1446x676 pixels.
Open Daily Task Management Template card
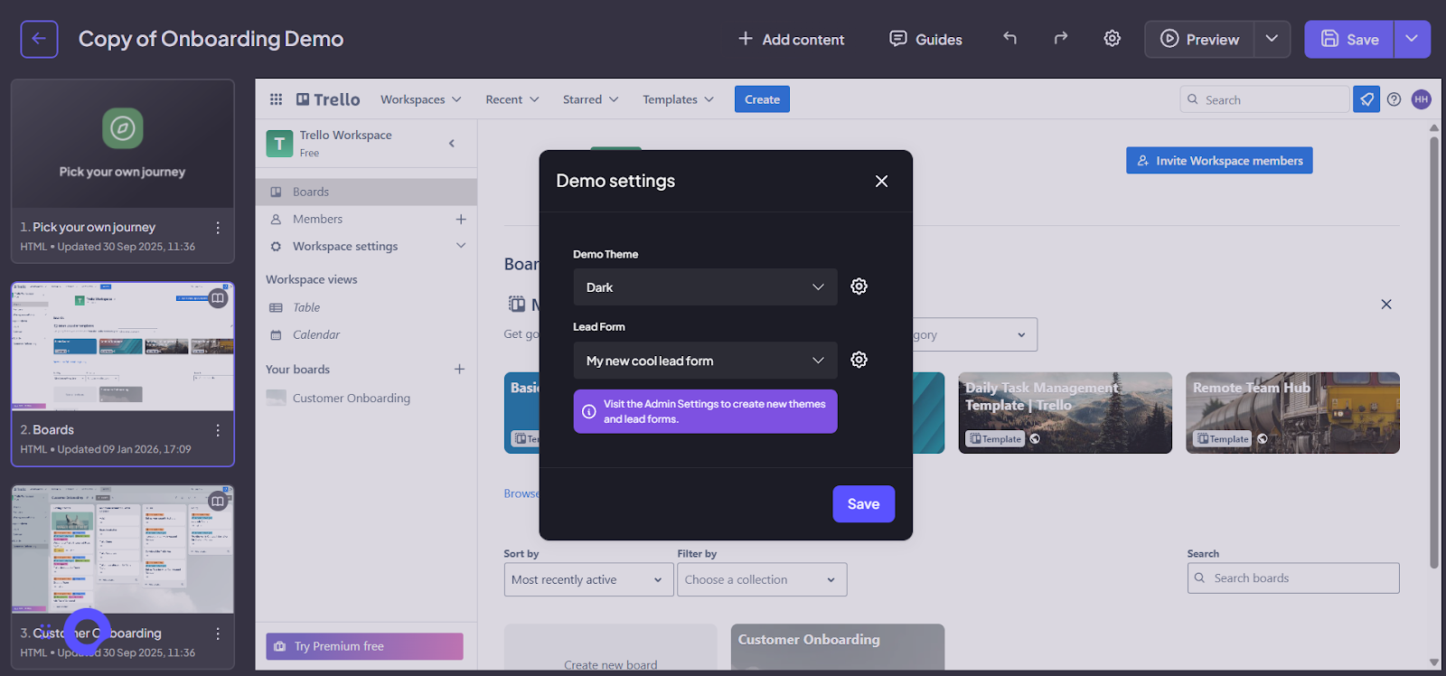1066,413
